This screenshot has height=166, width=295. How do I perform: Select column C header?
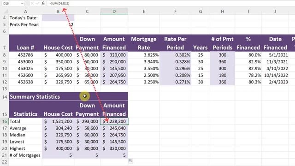click(x=87, y=12)
